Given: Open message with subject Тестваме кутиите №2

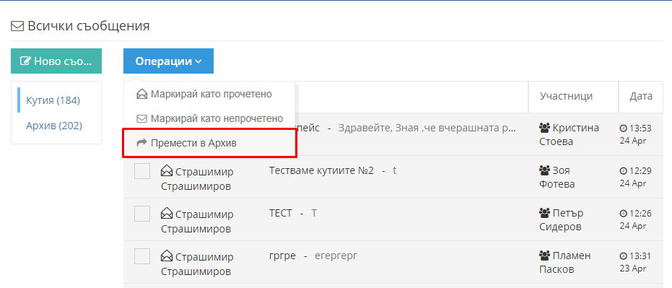Looking at the screenshot, I should click(x=321, y=170).
